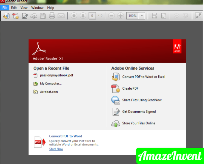Viewport: 204px width, 164px height.
Task: Click the icon beside Create PDF service
Action: [115, 89]
